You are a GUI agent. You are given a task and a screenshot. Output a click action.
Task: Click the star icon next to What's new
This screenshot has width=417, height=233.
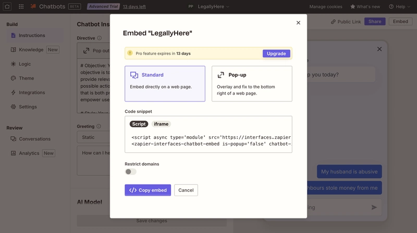point(353,7)
